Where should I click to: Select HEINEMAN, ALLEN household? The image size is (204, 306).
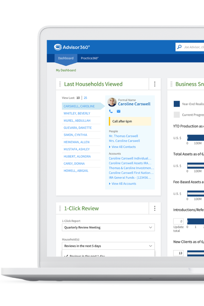(81, 142)
